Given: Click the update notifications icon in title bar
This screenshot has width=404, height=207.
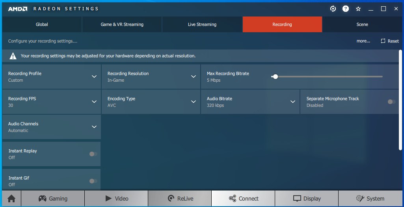Looking at the screenshot, I should click(x=333, y=9).
